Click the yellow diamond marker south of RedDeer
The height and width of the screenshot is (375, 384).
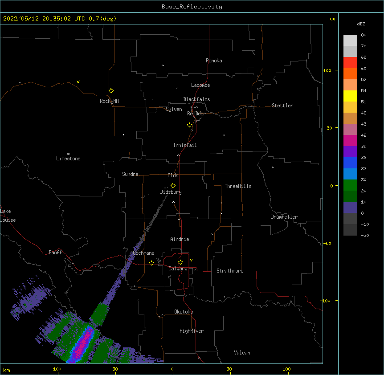[189, 125]
